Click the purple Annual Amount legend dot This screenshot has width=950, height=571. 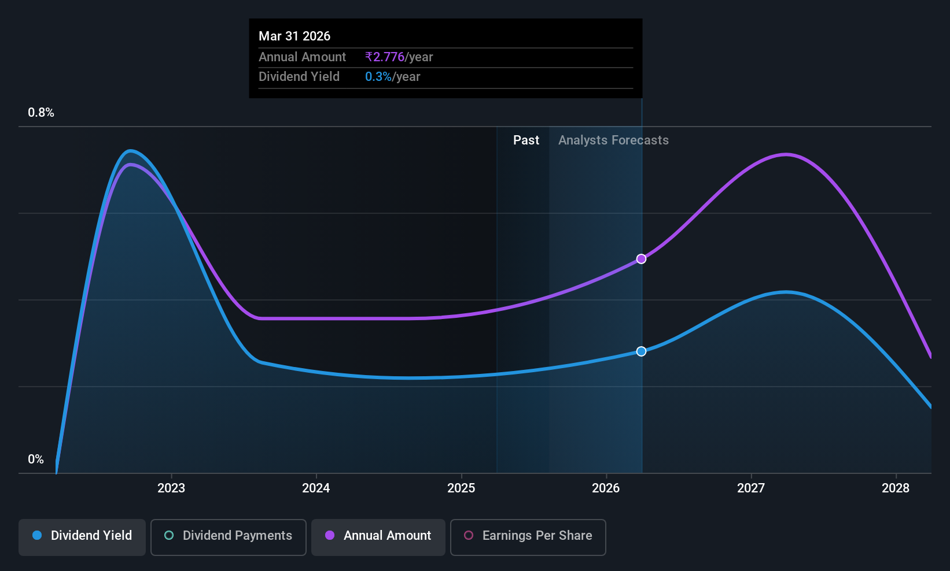[330, 535]
